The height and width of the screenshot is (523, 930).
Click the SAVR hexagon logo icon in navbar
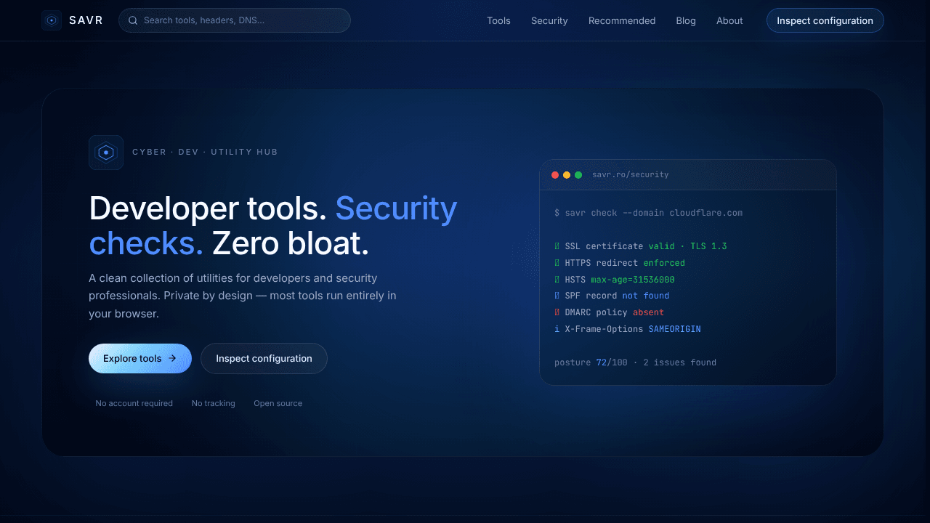pos(52,20)
